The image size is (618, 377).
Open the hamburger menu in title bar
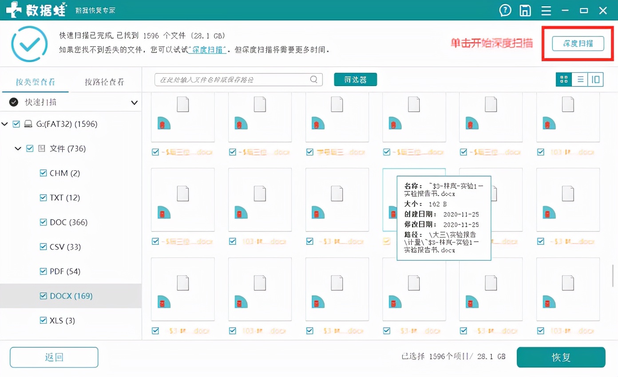coord(546,10)
